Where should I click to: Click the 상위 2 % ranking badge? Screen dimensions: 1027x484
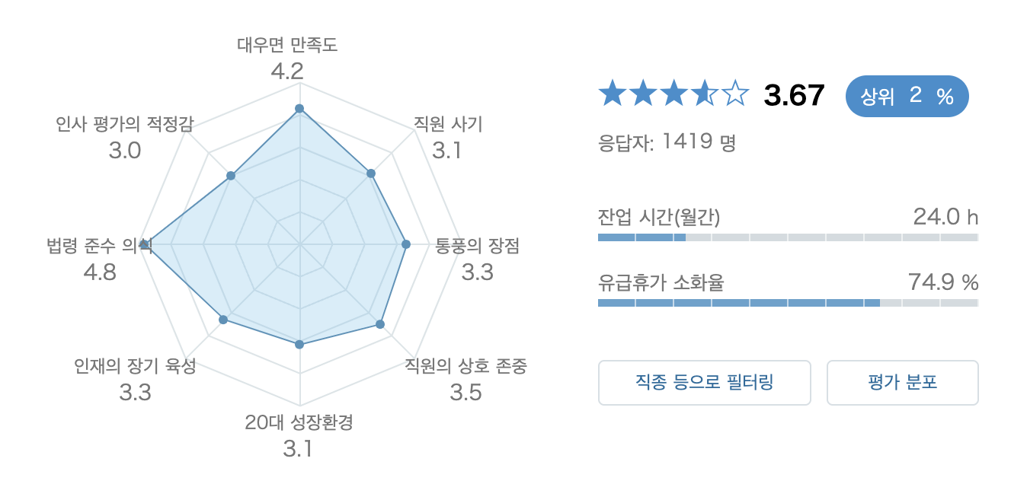pyautogui.click(x=907, y=97)
